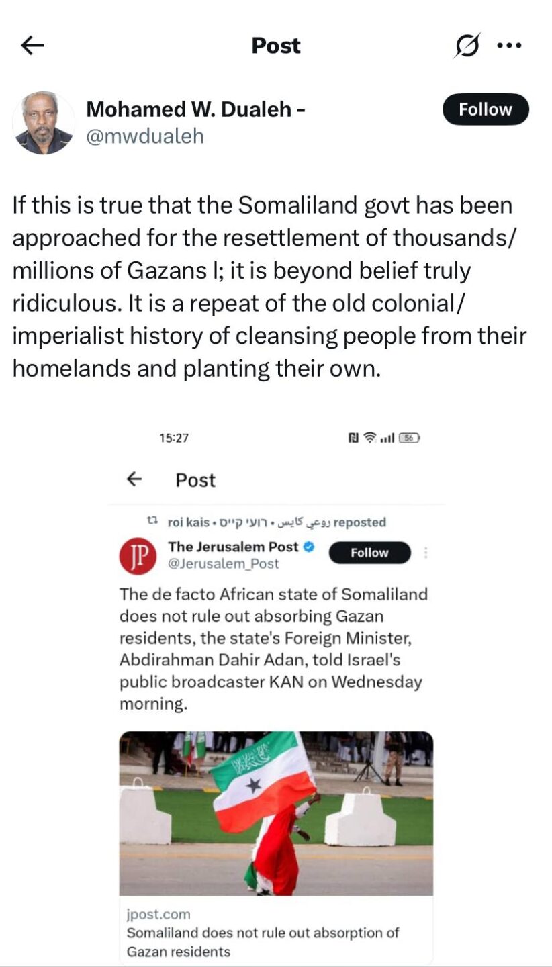Open the jpost.com article link
The height and width of the screenshot is (967, 552).
point(158,914)
